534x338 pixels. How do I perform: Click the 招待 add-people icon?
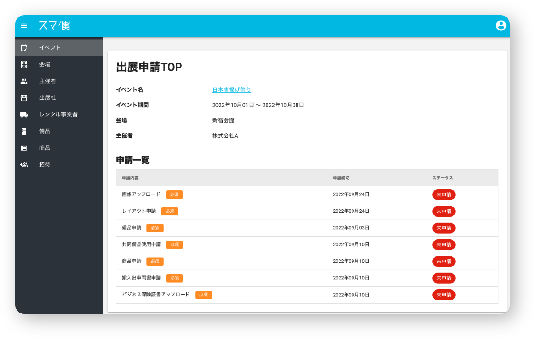click(24, 165)
